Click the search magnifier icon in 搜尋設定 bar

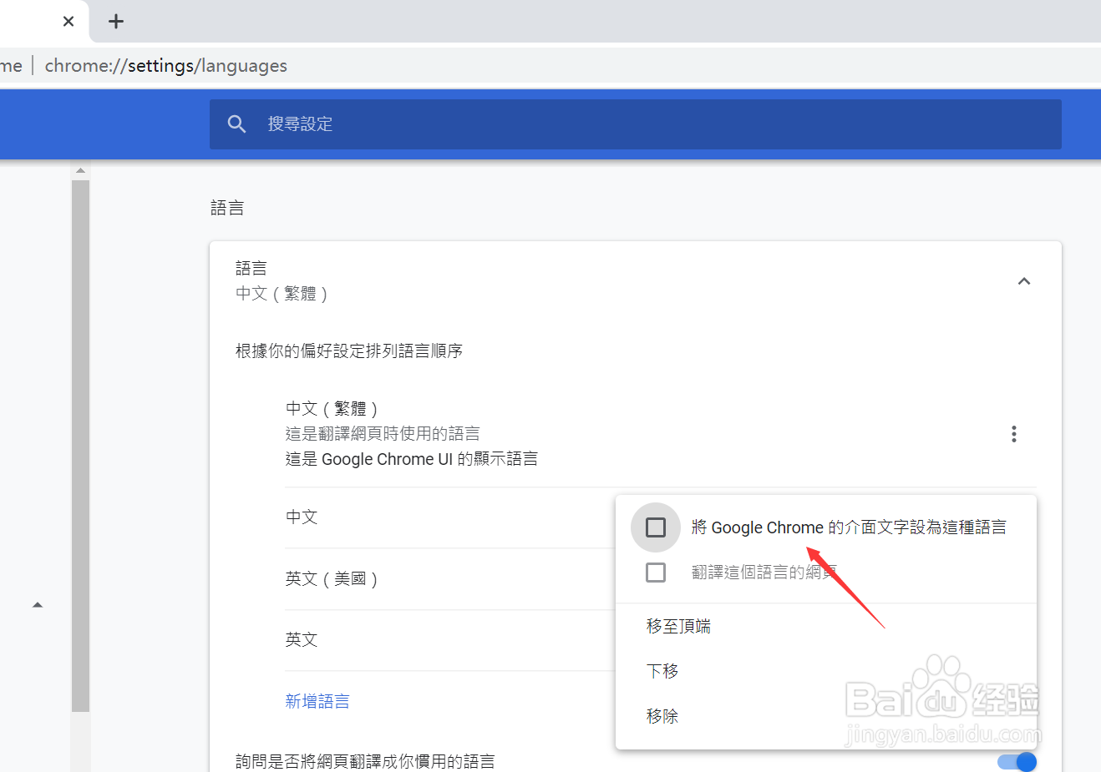coord(236,124)
